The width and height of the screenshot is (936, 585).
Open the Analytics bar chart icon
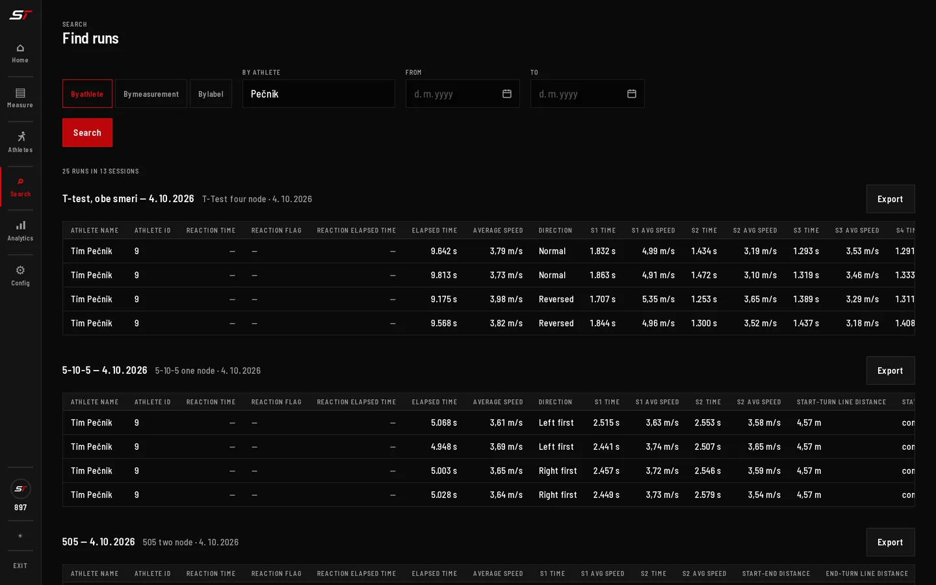[21, 225]
